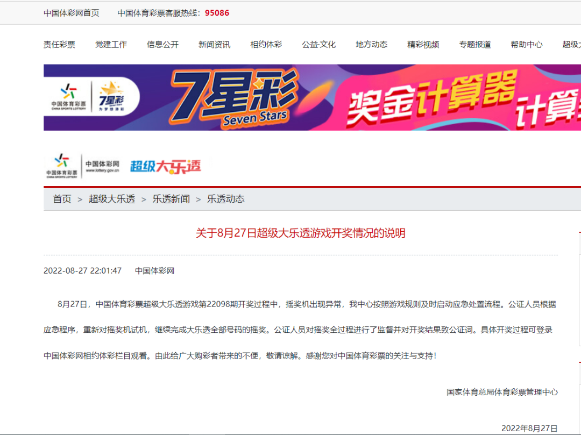Select 相约体彩 in navigation
This screenshot has width=581, height=435.
coord(266,45)
